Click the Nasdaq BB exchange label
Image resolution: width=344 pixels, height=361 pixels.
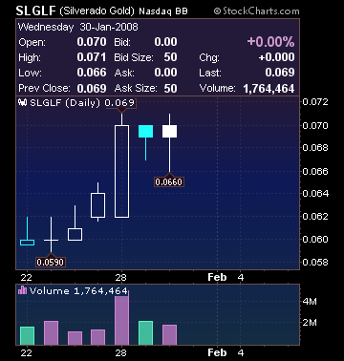click(x=163, y=11)
